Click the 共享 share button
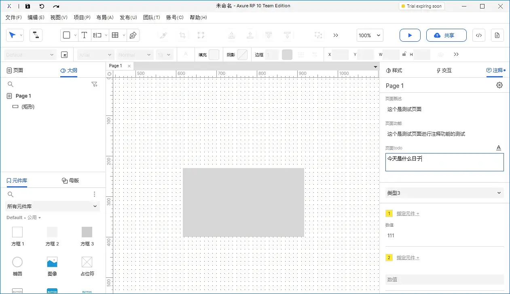 point(446,35)
